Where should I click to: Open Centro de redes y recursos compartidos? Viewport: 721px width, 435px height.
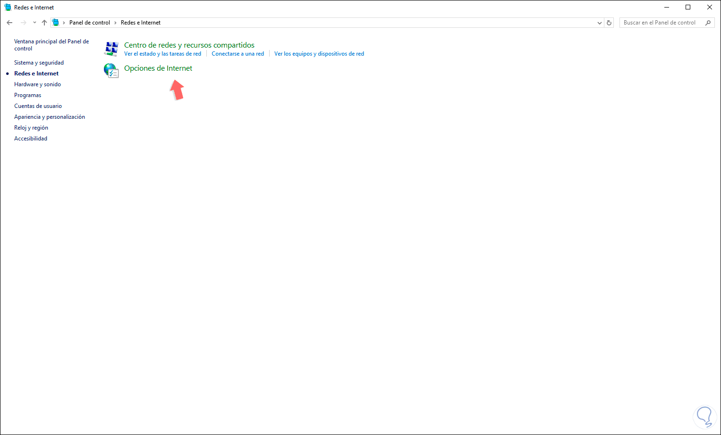[189, 45]
